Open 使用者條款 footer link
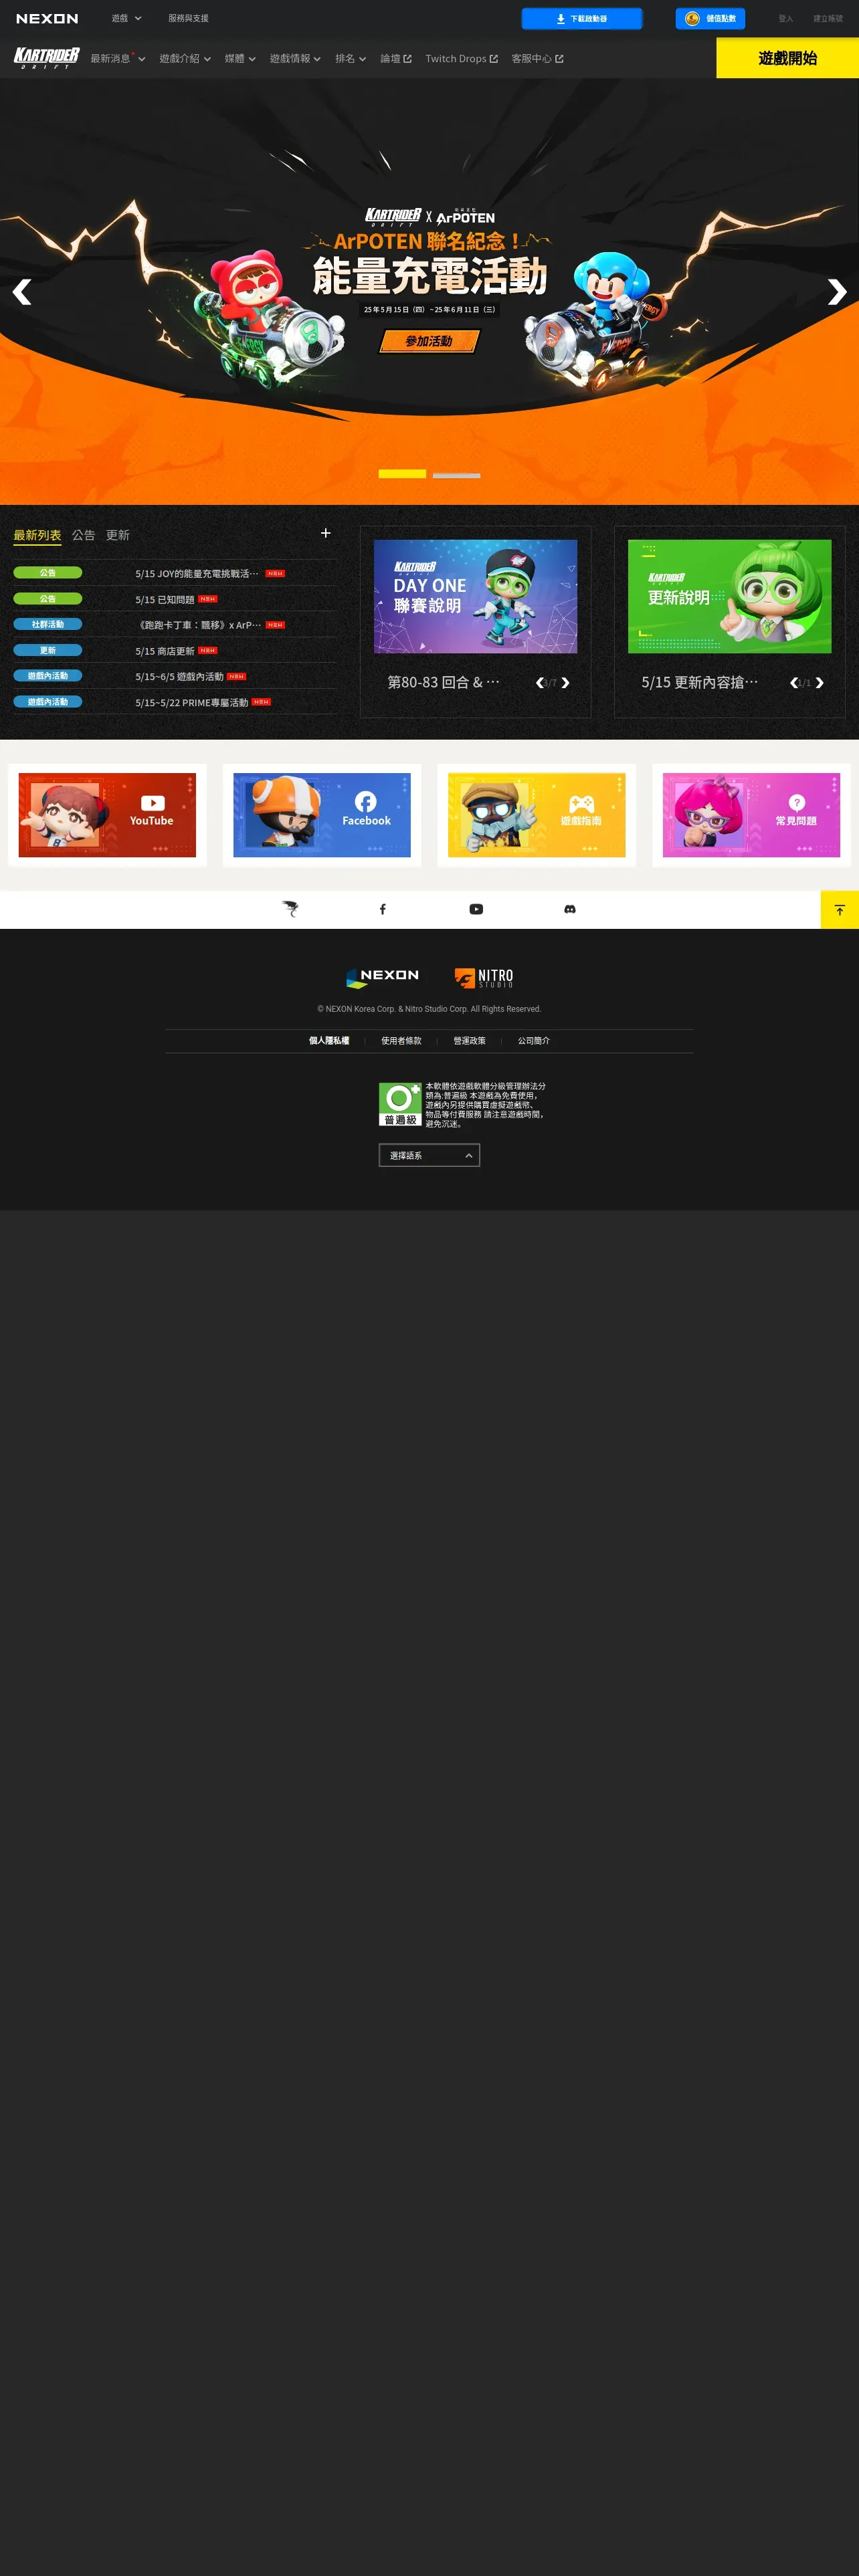Viewport: 859px width, 2576px height. [x=401, y=1041]
